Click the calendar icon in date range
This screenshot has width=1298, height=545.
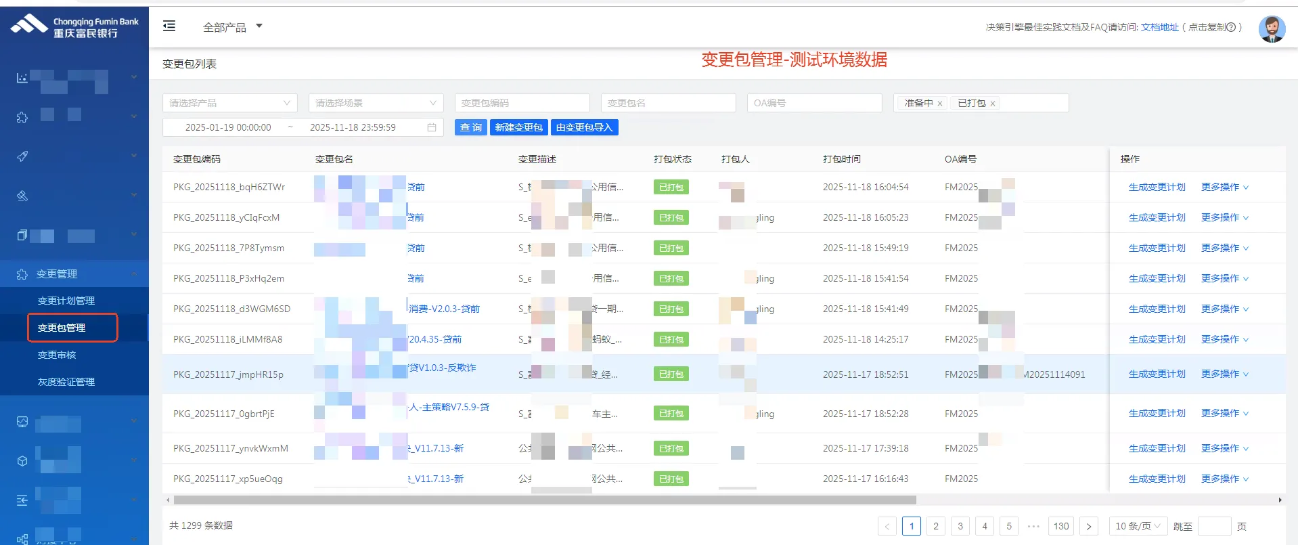432,127
